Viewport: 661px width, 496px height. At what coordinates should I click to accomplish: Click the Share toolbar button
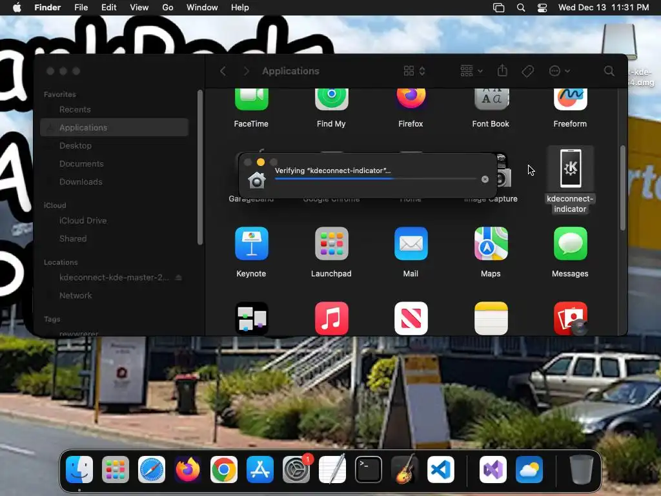(x=502, y=70)
